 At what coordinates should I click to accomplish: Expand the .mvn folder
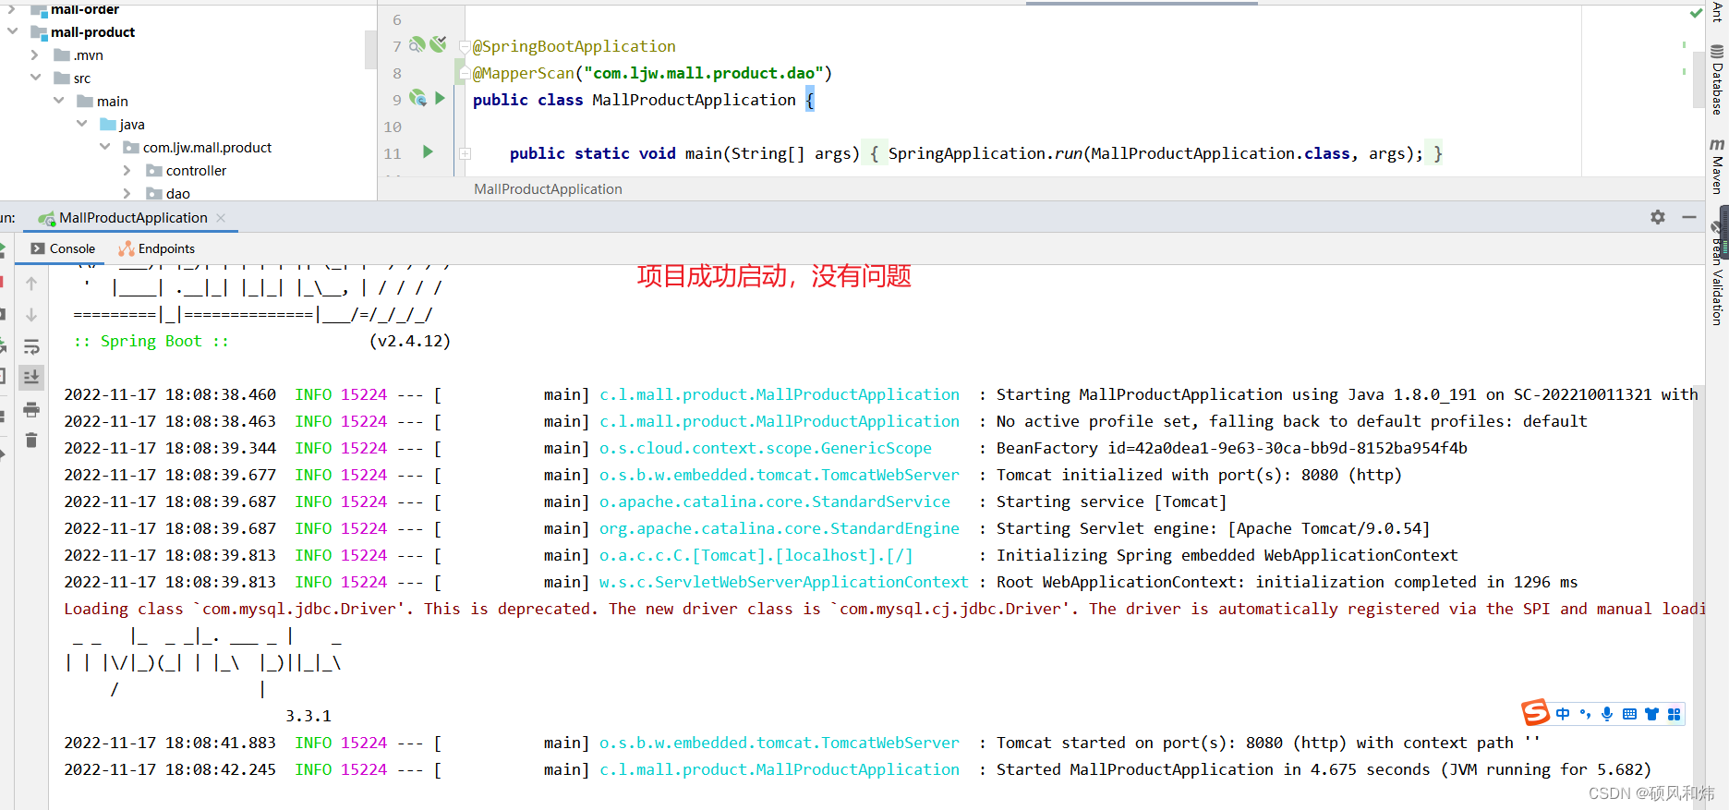[x=35, y=54]
